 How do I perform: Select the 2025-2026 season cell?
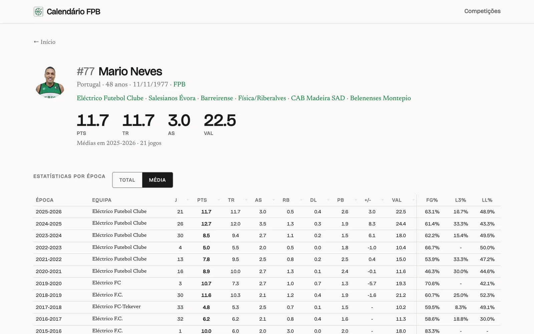coord(49,212)
